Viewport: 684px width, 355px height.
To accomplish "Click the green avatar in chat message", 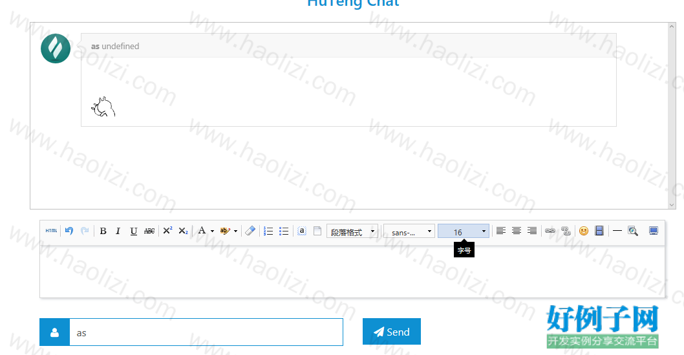I will (x=56, y=48).
